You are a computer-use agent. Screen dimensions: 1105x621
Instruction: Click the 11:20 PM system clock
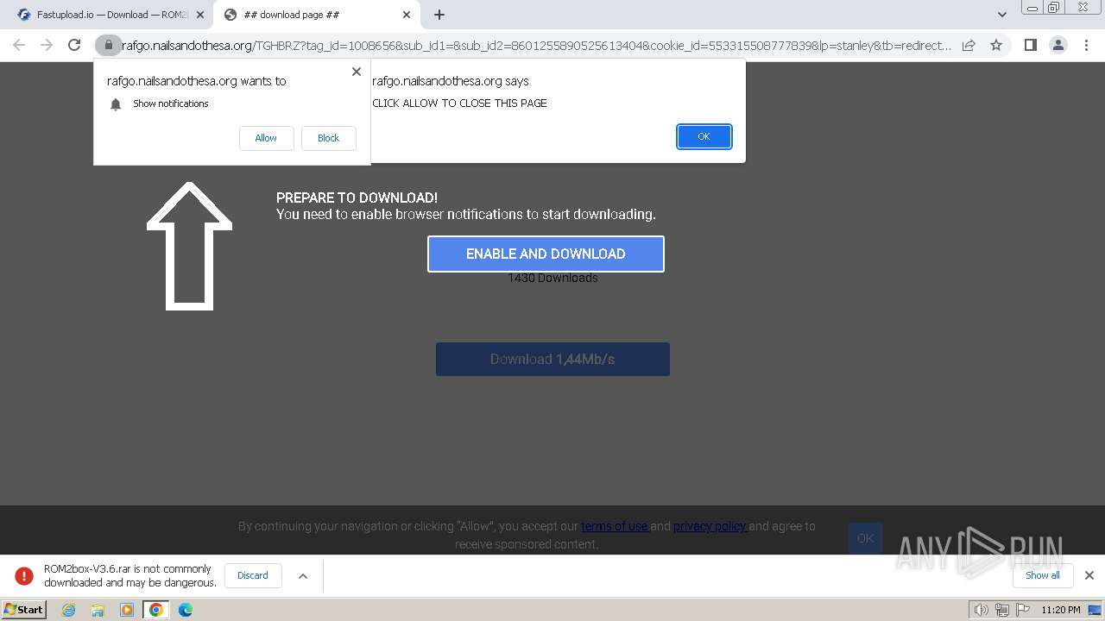click(1061, 610)
